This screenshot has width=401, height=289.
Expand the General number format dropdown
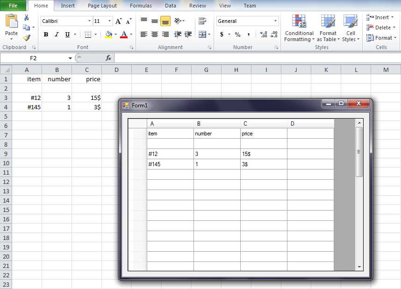[x=275, y=21]
